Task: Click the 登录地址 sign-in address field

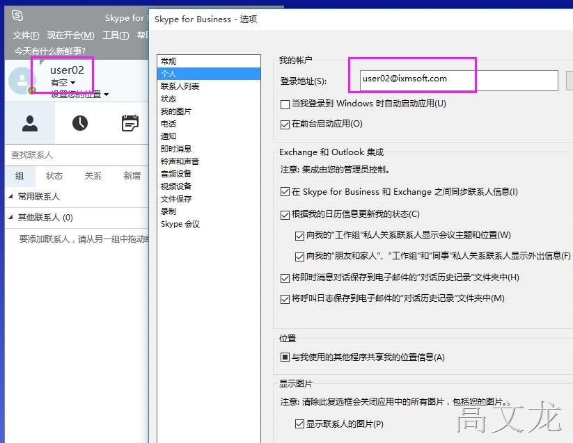Action: pos(459,80)
